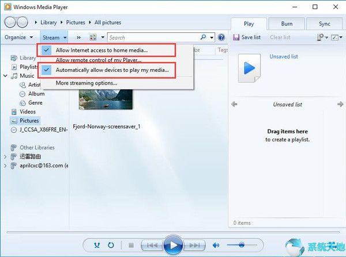The image size is (346, 257).
Task: Click the Unsaved list title link
Action: [284, 56]
